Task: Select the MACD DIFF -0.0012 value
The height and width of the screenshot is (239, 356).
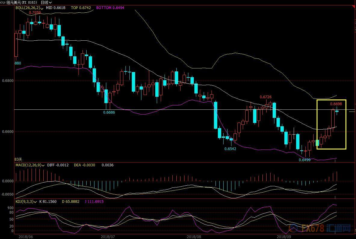Action: click(x=58, y=165)
